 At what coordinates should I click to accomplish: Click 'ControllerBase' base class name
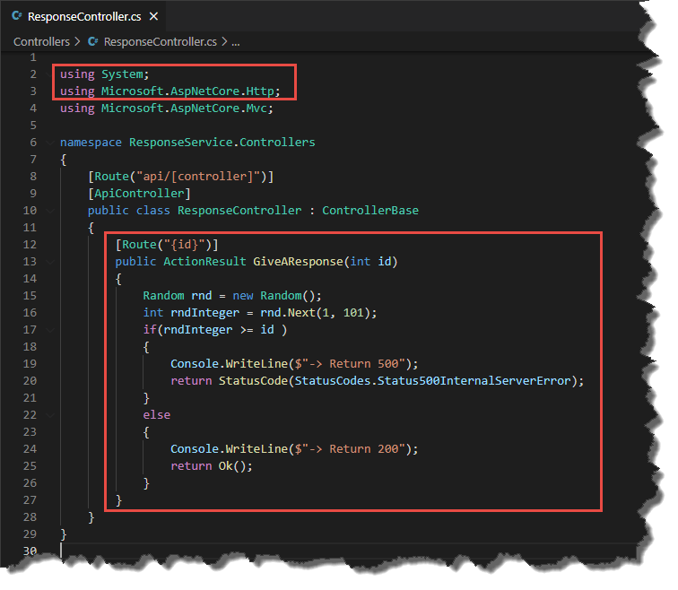click(x=370, y=211)
